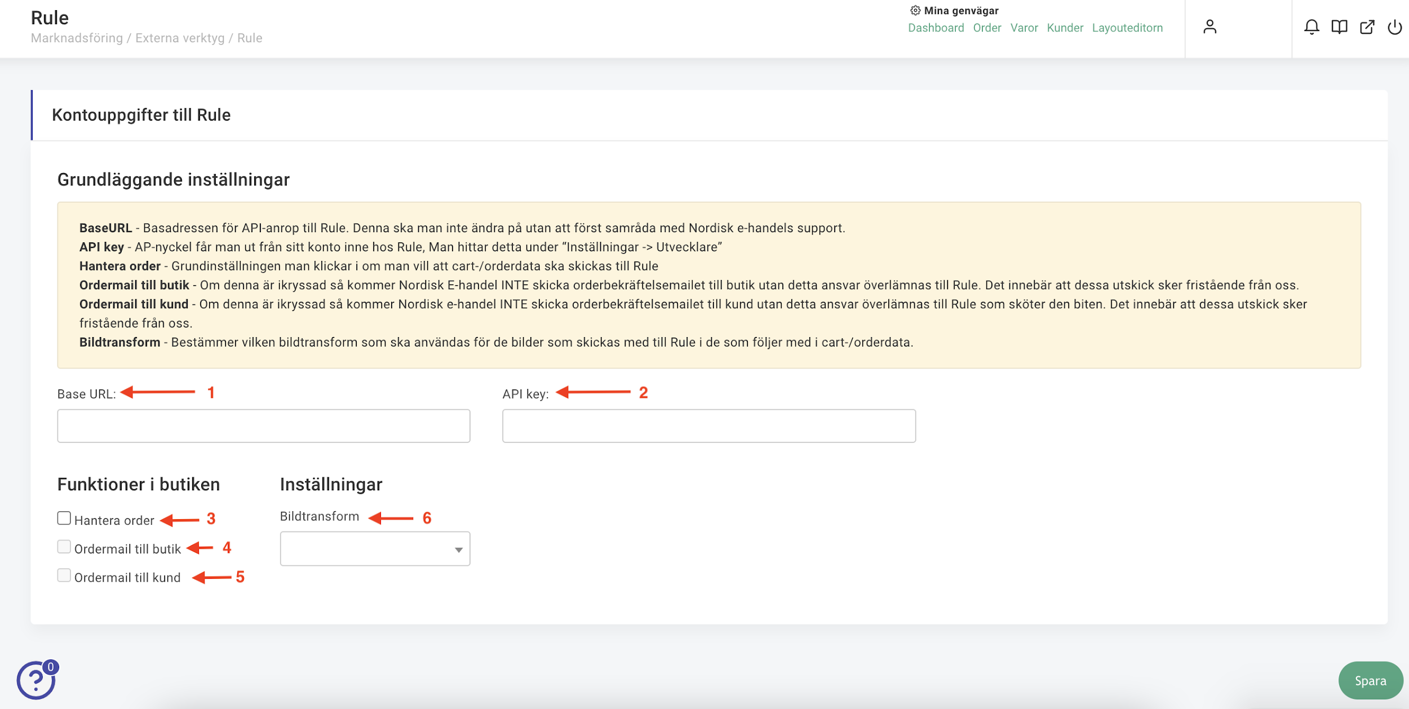Click the Rule page title

click(x=50, y=18)
